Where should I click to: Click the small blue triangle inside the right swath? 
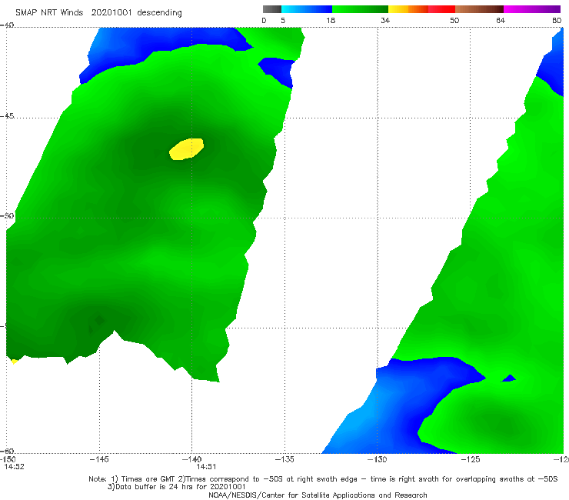coord(509,378)
